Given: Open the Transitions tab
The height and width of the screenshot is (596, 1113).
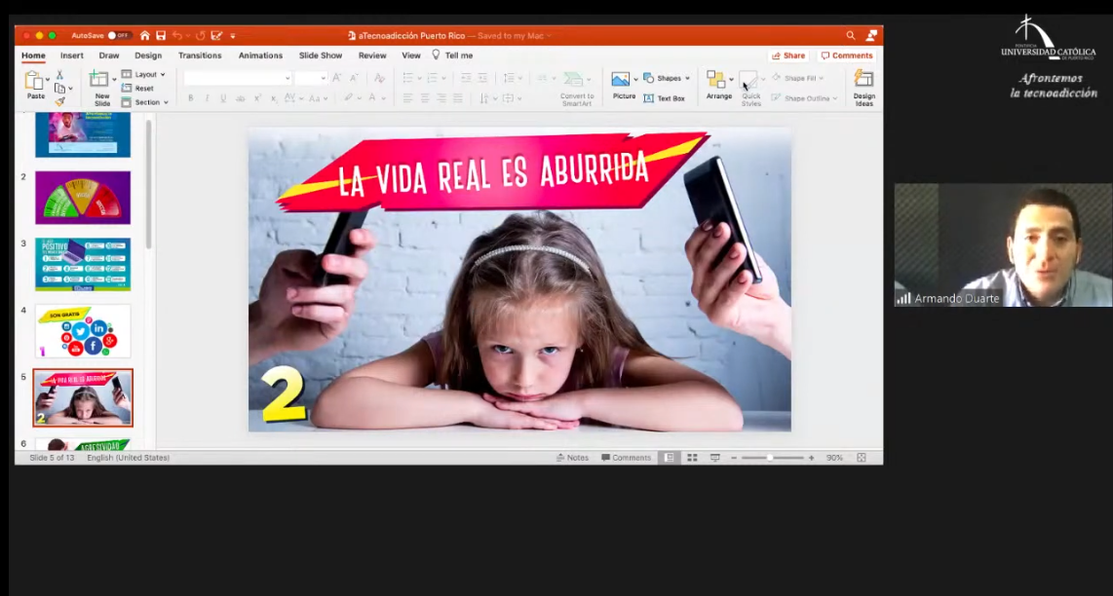Looking at the screenshot, I should point(200,56).
